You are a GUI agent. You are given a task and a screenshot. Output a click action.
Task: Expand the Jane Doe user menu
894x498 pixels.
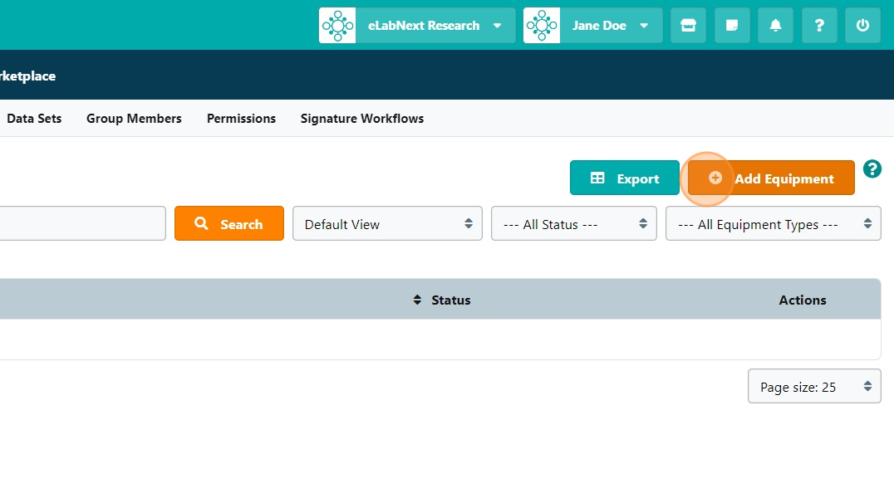(x=644, y=26)
